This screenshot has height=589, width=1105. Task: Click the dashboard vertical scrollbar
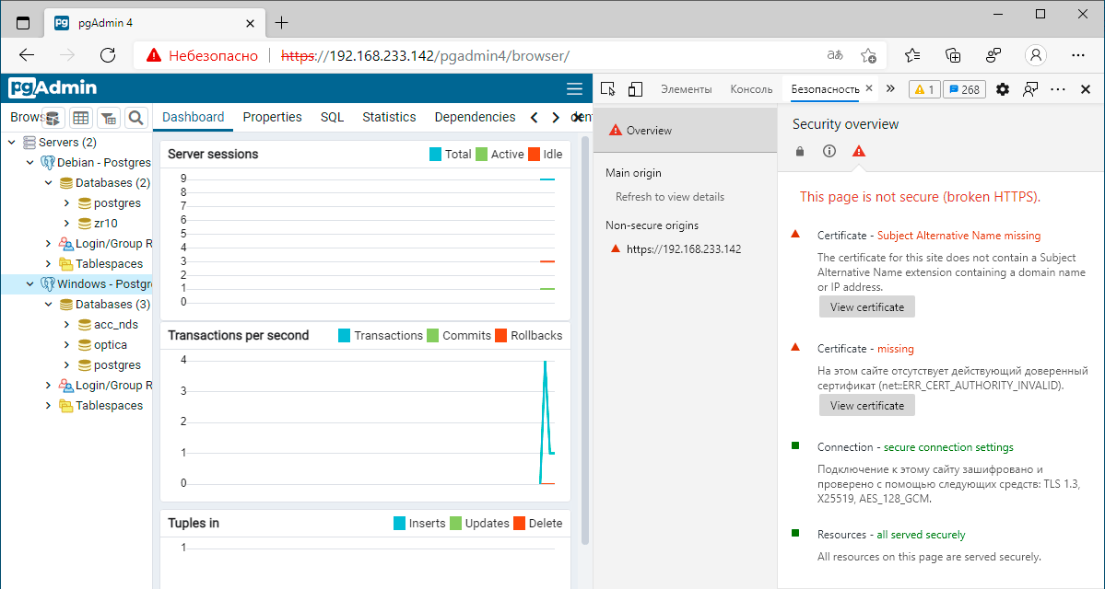(x=584, y=341)
